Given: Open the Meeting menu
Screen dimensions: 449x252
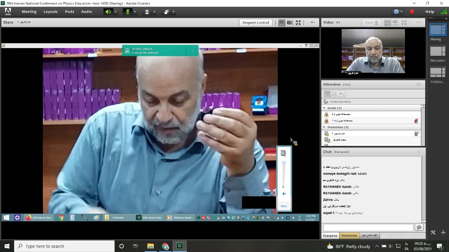Looking at the screenshot, I should tap(29, 12).
